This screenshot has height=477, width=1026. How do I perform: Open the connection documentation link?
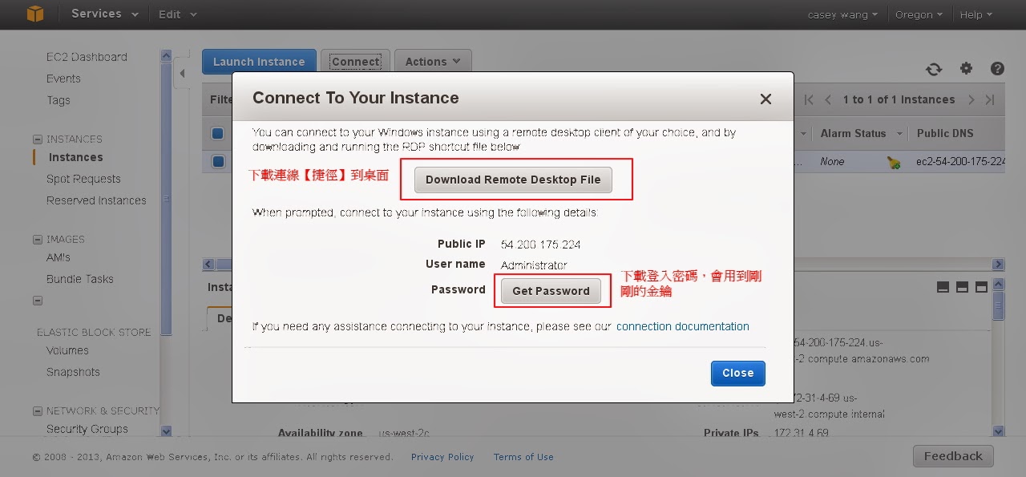point(682,326)
